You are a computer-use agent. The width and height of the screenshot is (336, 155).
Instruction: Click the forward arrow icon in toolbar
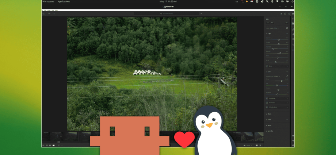coord(54,14)
